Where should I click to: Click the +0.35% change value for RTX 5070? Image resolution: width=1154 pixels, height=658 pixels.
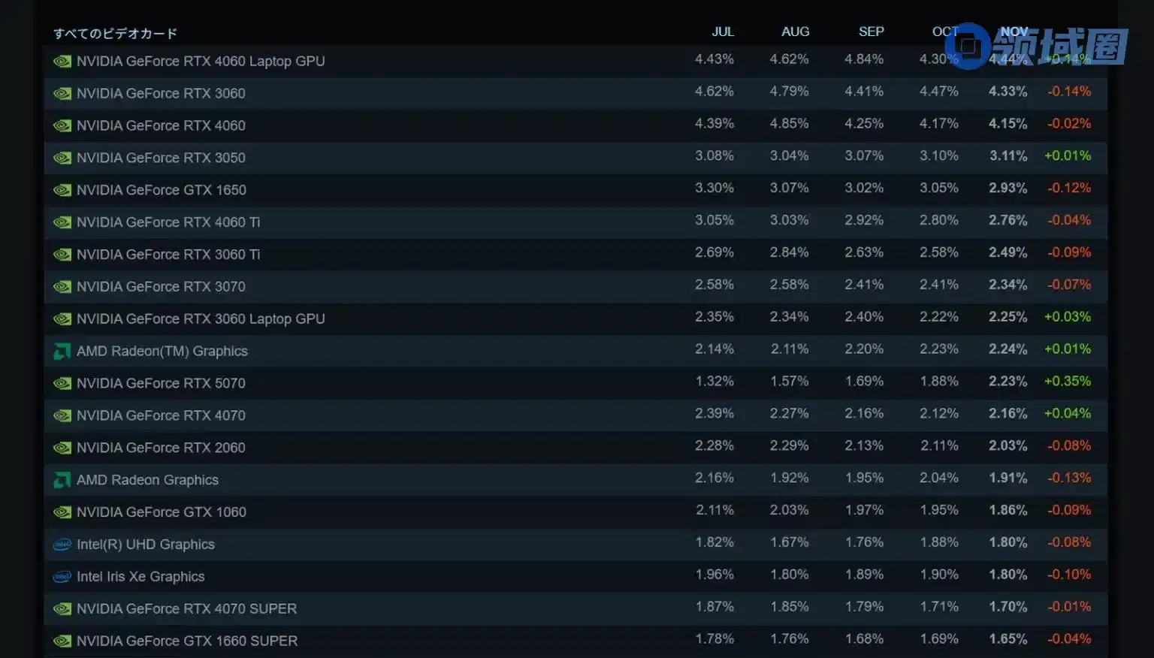click(x=1067, y=382)
